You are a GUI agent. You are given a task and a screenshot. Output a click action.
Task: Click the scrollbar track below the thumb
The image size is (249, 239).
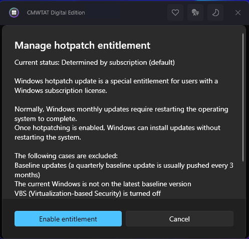(x=243, y=180)
